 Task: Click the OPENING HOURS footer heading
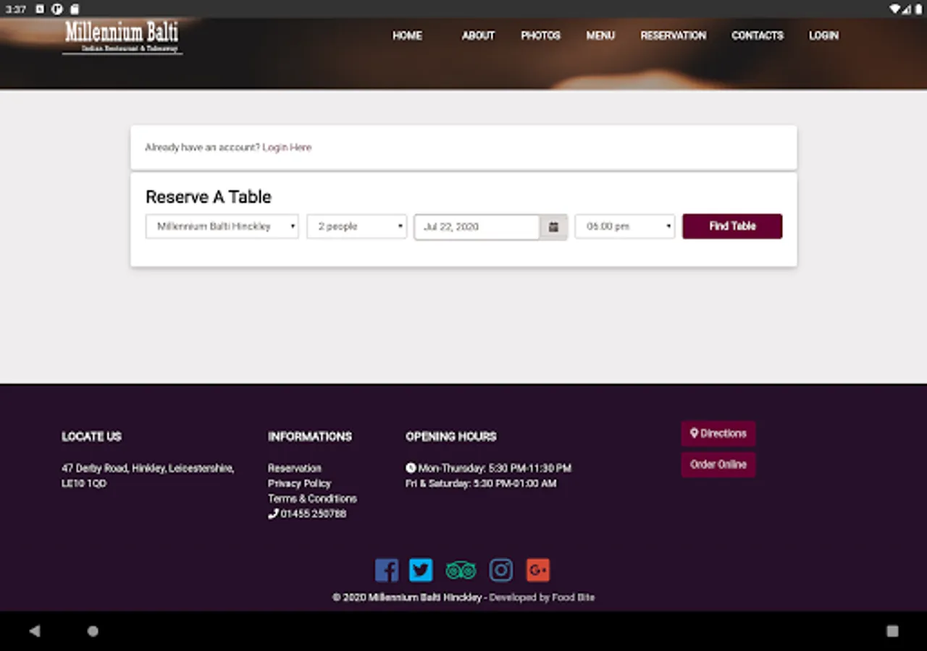pos(451,436)
